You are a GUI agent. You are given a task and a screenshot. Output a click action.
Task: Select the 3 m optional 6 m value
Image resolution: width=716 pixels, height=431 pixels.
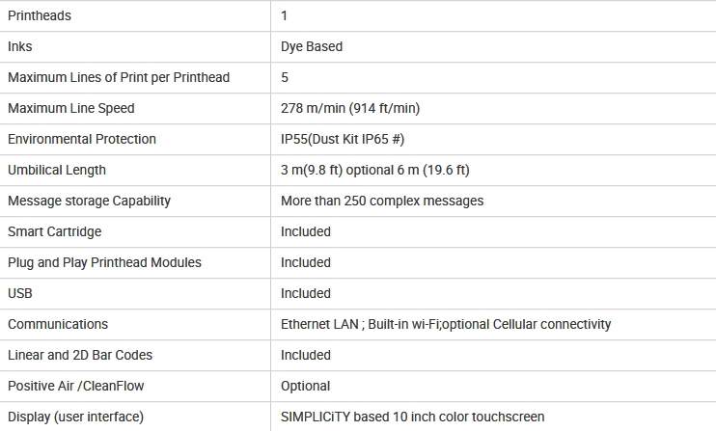coord(375,170)
